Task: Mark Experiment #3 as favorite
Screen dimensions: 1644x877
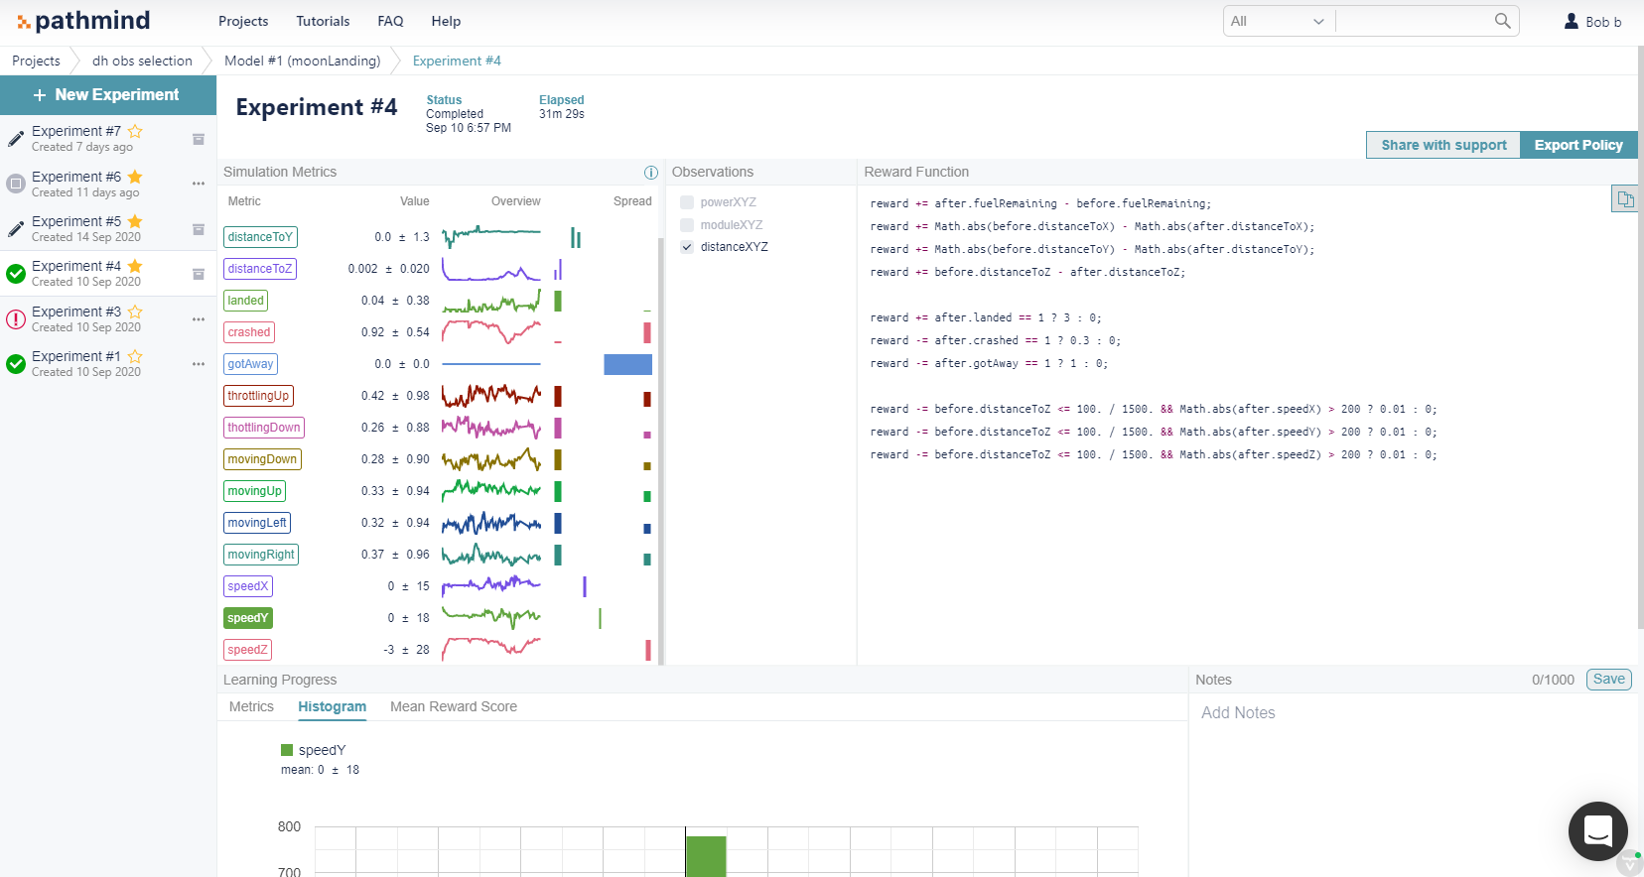Action: tap(135, 312)
